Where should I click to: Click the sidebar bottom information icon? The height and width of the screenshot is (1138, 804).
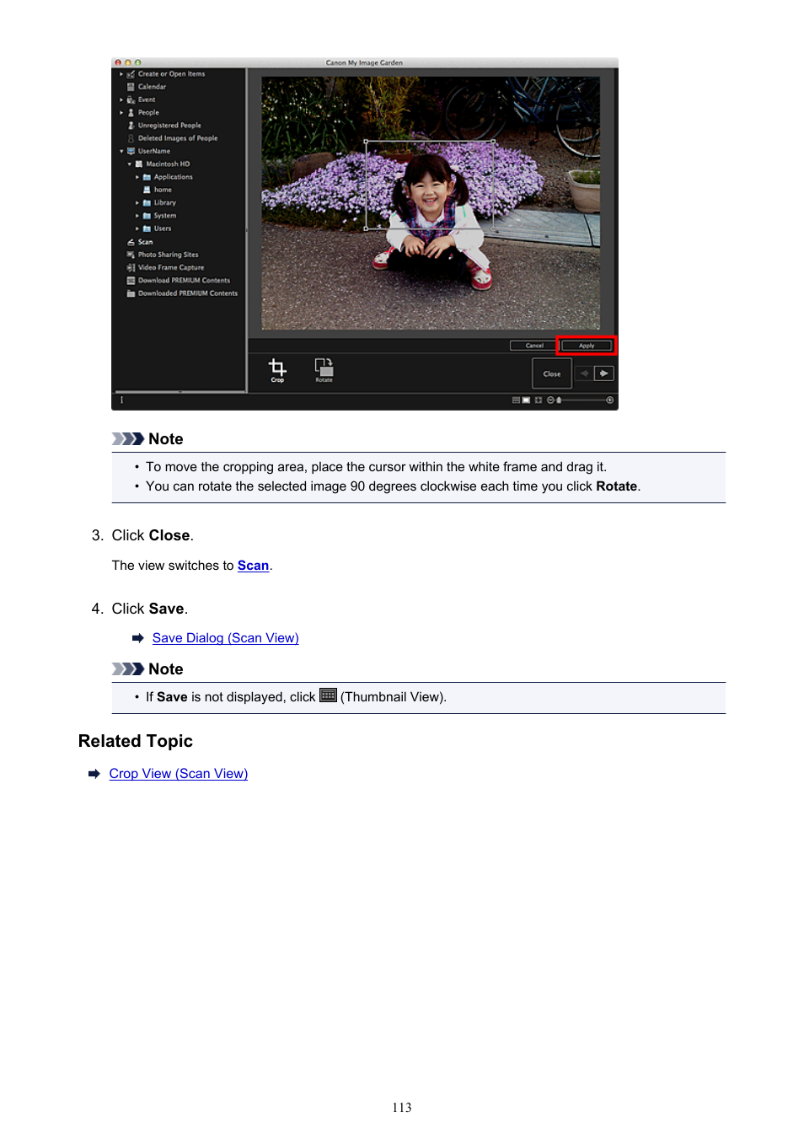coord(121,400)
